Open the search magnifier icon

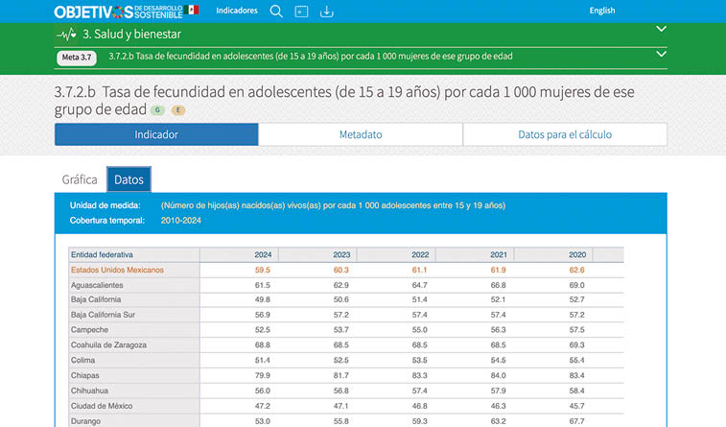276,12
